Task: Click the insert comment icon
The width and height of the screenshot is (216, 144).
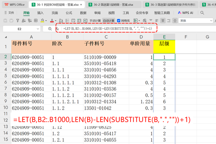Action: click(x=73, y=21)
